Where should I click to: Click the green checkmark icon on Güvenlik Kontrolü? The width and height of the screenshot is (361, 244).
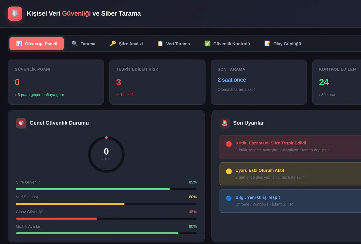coord(207,44)
